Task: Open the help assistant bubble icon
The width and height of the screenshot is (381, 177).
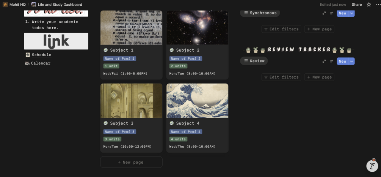Action: (x=372, y=166)
